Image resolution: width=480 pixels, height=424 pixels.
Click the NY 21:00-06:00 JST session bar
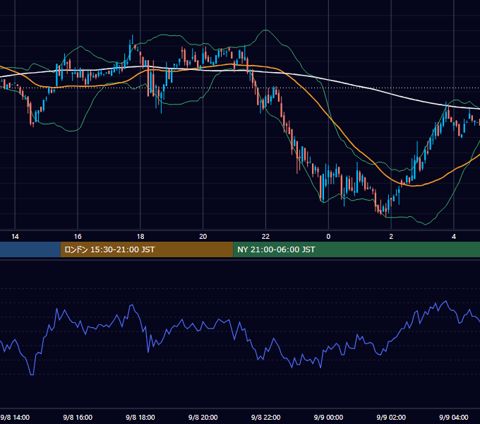356,249
